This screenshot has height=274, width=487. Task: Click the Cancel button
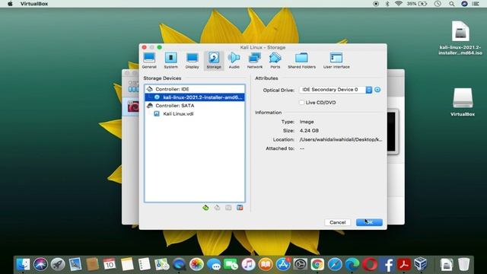tap(337, 222)
